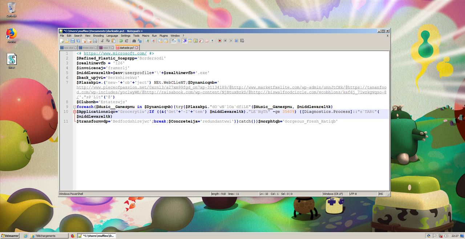Click the Paste clipboard toolbar icon
The image size is (465, 239).
113,41
